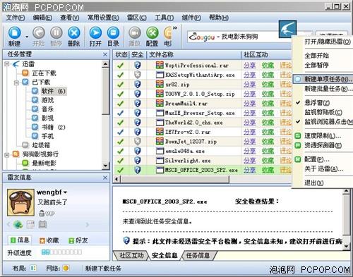Switch to the 好友 tab in friend panel
The height and width of the screenshot is (277, 353).
click(78, 240)
